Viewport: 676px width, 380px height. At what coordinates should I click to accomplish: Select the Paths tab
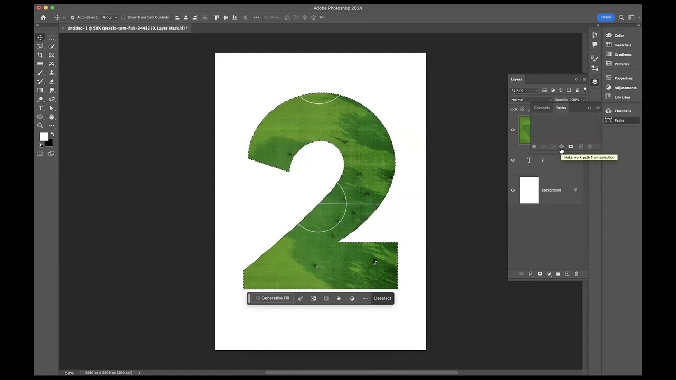click(561, 108)
